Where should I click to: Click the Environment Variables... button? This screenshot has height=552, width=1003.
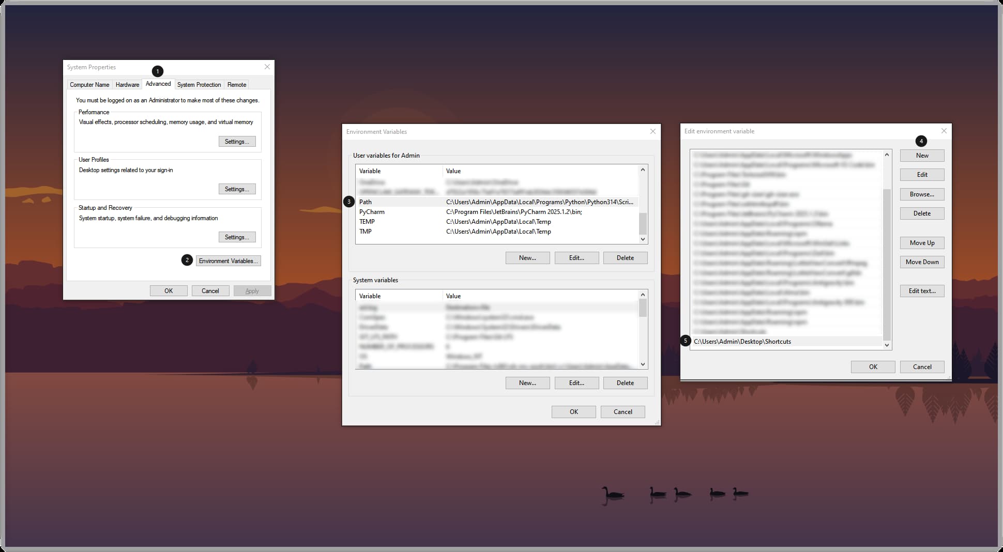click(228, 261)
